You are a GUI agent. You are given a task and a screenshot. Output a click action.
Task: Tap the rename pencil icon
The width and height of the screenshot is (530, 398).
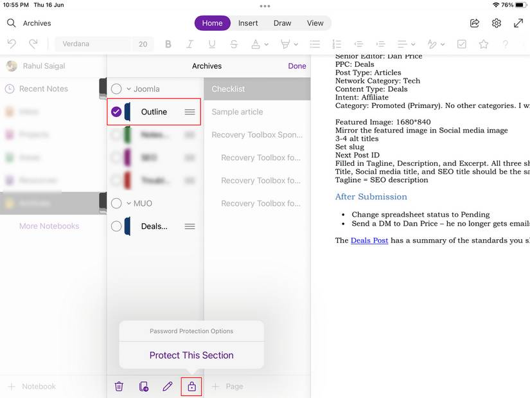tap(167, 386)
